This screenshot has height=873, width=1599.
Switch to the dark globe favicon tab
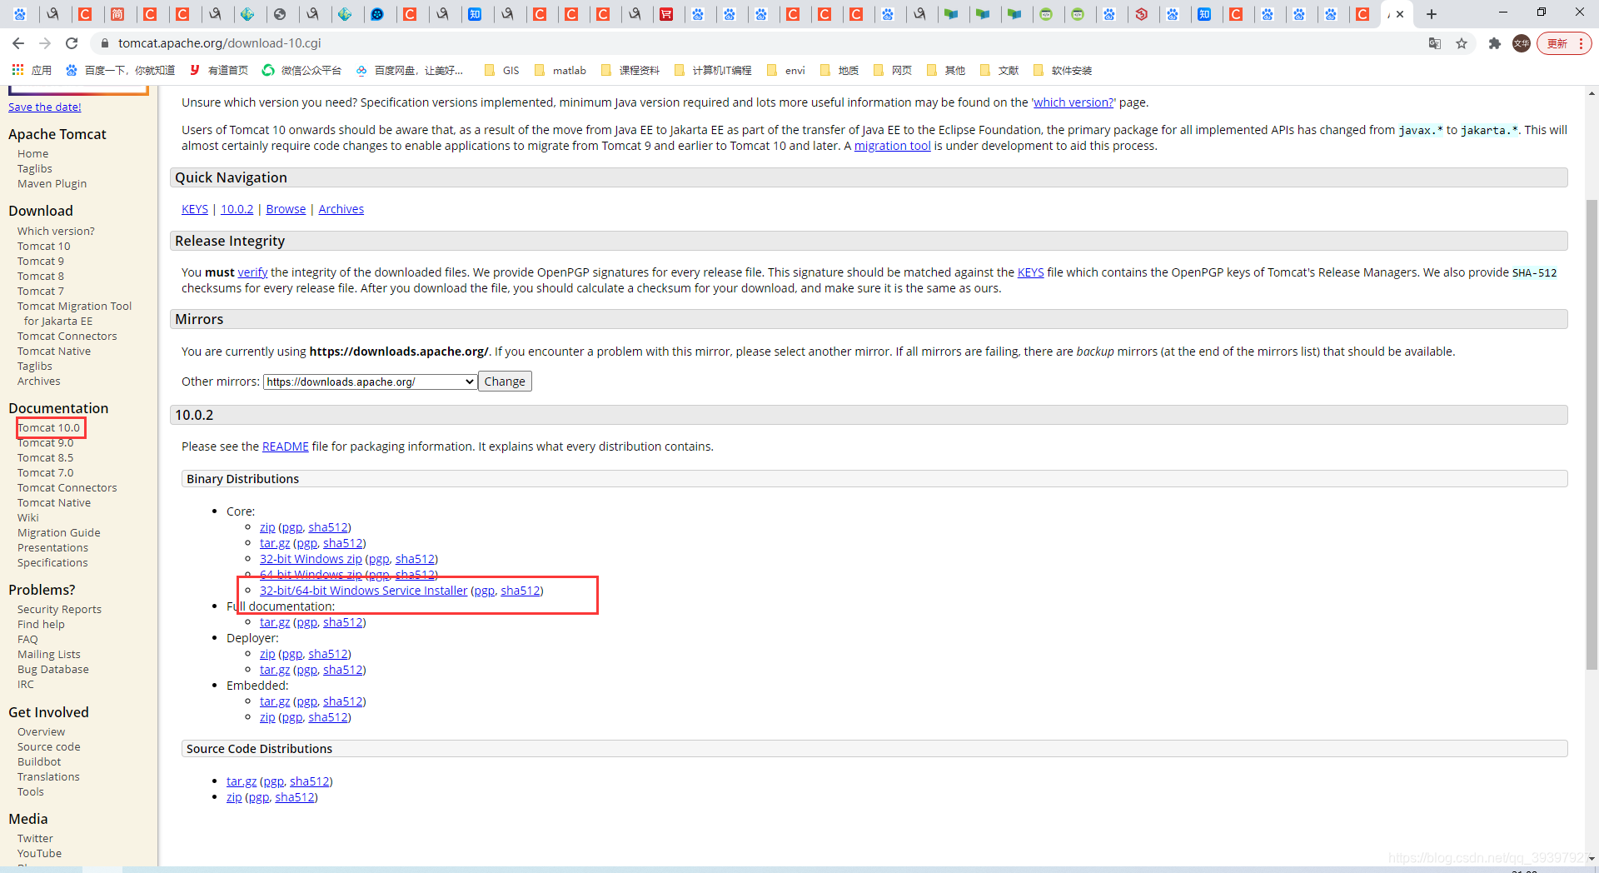pos(280,14)
